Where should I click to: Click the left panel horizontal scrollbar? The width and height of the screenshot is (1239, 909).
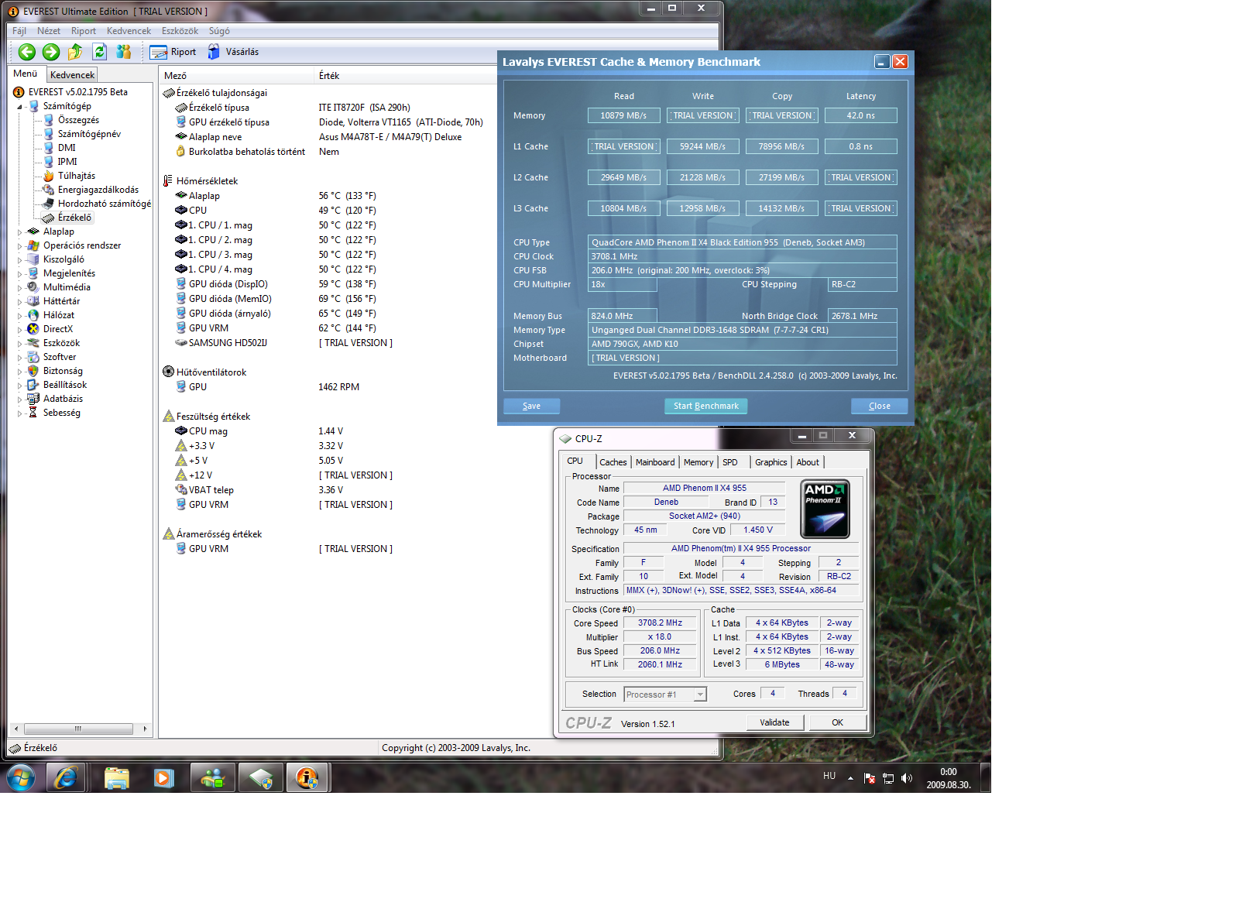(79, 729)
